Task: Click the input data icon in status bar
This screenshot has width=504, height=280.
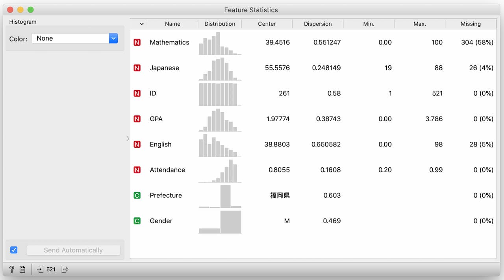Action: click(x=40, y=269)
